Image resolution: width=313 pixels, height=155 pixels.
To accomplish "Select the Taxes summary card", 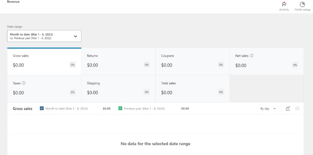I will pos(44,88).
